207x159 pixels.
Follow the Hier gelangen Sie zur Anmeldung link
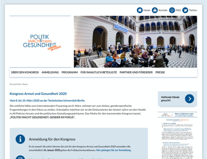[113, 150]
